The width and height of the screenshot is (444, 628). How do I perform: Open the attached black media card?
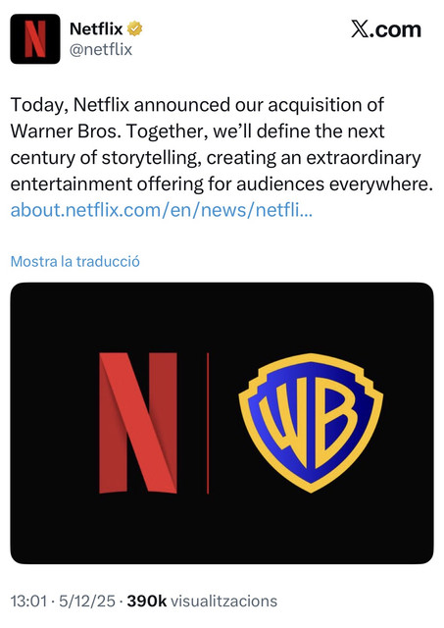point(222,423)
